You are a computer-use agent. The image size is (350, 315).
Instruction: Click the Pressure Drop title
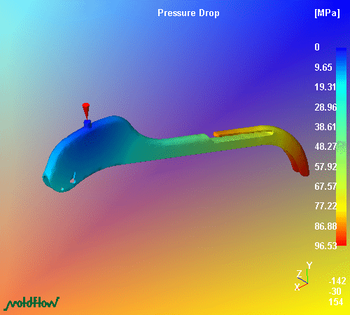[188, 13]
